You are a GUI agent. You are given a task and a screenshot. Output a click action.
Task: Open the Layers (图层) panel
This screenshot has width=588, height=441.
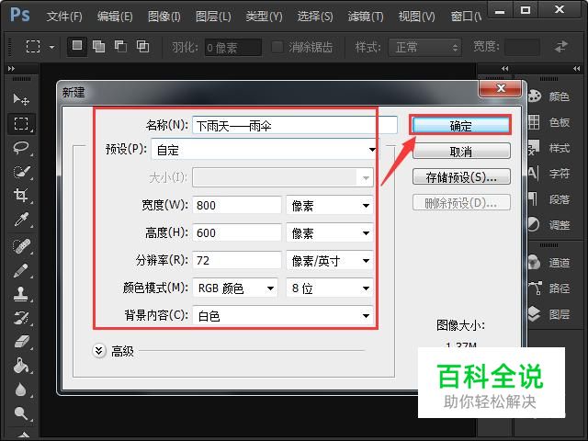[549, 314]
